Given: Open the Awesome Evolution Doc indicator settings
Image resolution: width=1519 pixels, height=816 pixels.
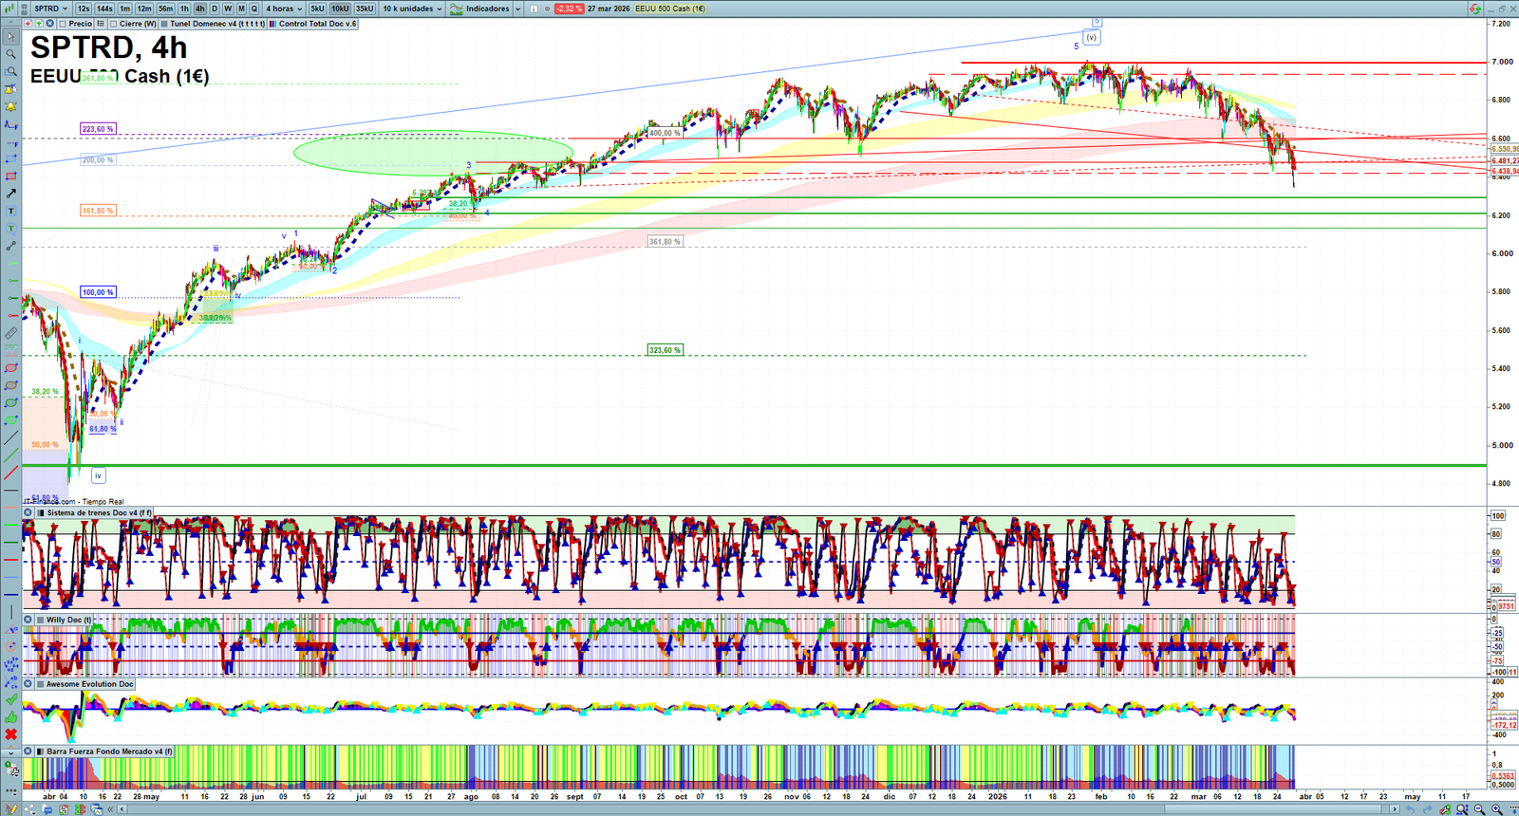Looking at the screenshot, I should pyautogui.click(x=40, y=684).
